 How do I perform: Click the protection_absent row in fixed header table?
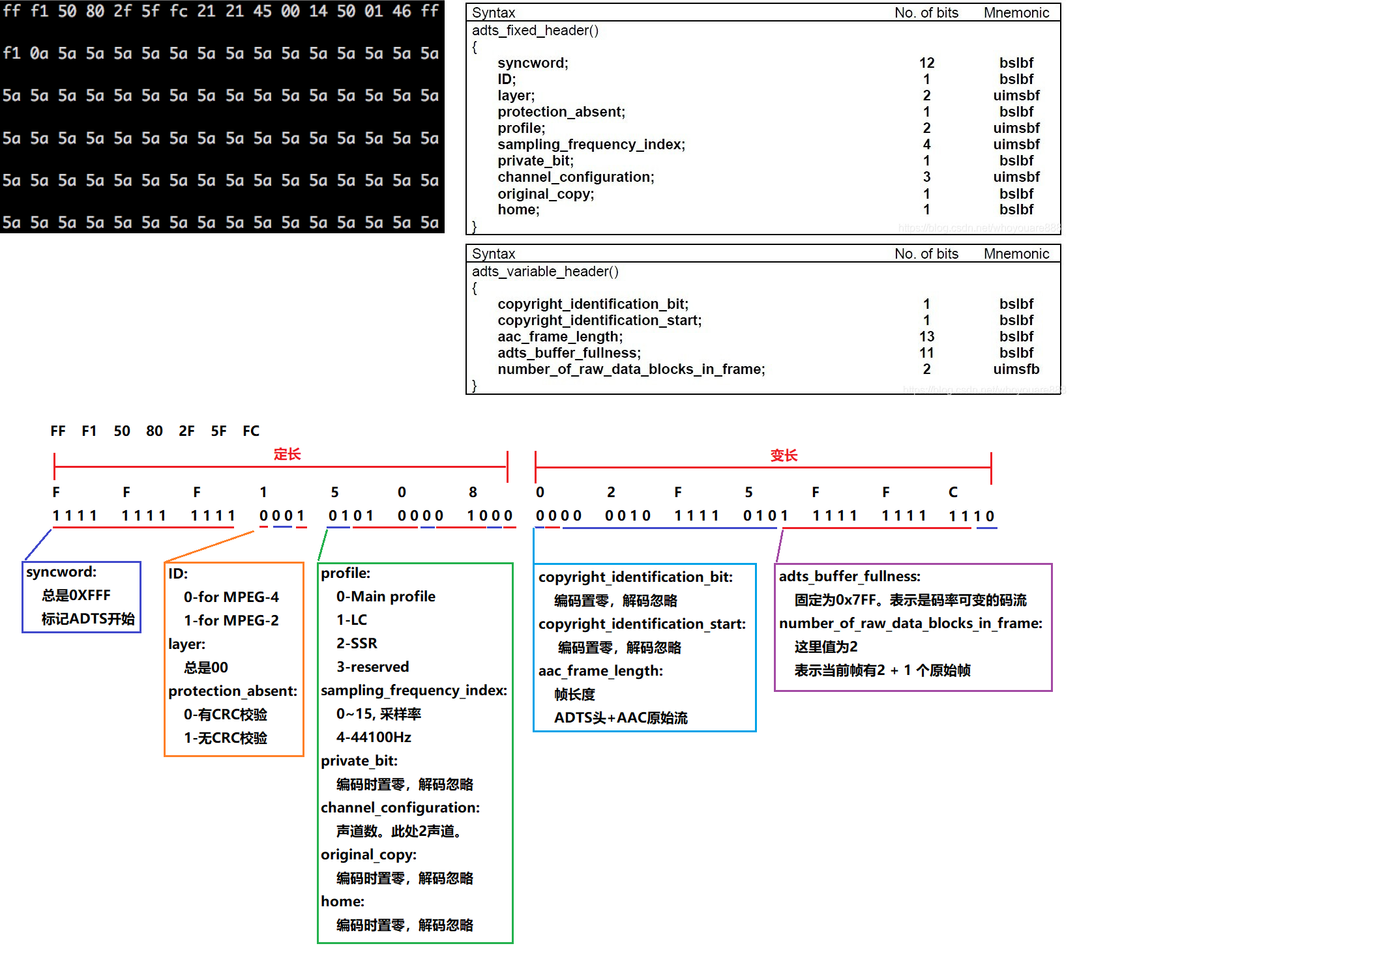[561, 112]
